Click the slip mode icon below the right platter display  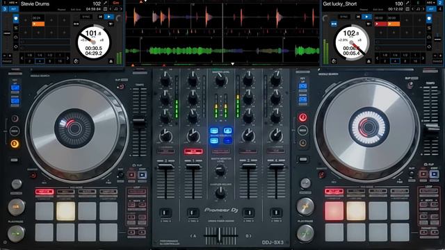pos(334,61)
